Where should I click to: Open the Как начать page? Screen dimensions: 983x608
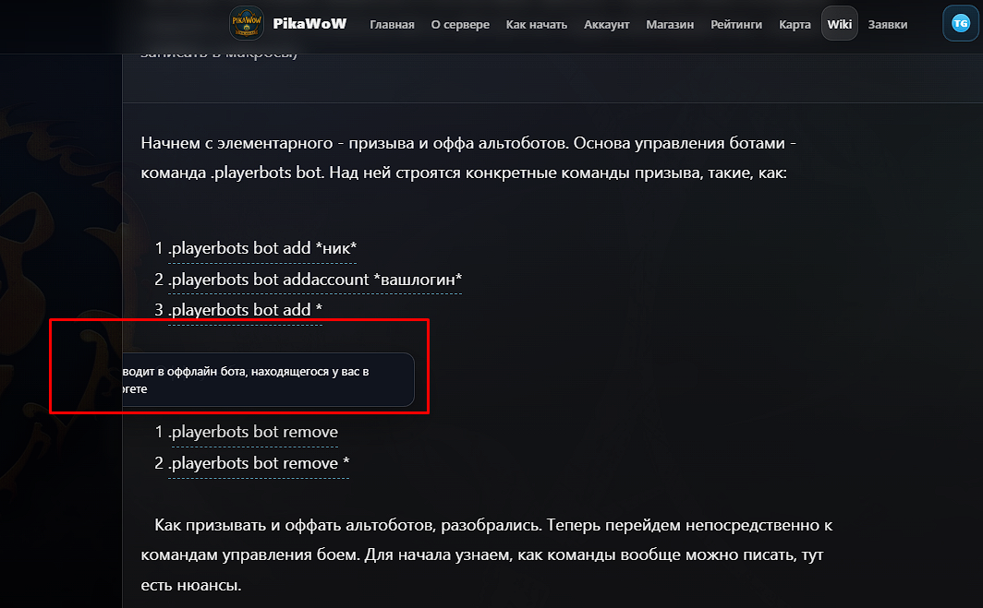[x=537, y=24]
